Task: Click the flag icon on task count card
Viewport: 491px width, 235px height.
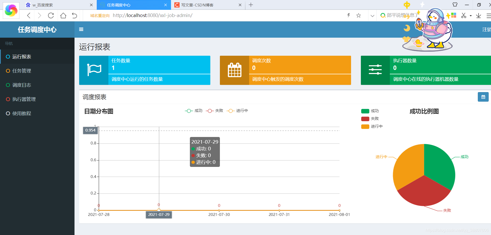Action: 94,70
